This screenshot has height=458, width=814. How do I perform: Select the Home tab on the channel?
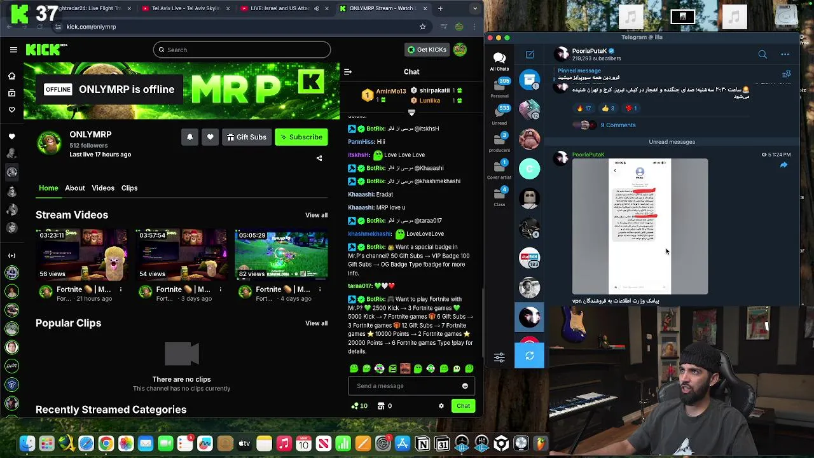click(x=48, y=188)
